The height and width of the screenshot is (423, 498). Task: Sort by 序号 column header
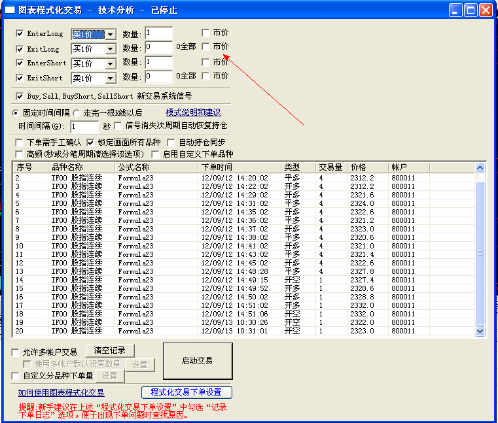[x=31, y=167]
